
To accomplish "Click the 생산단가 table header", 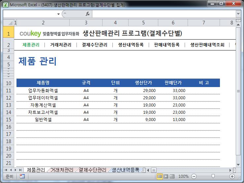I will pyautogui.click(x=143, y=83).
